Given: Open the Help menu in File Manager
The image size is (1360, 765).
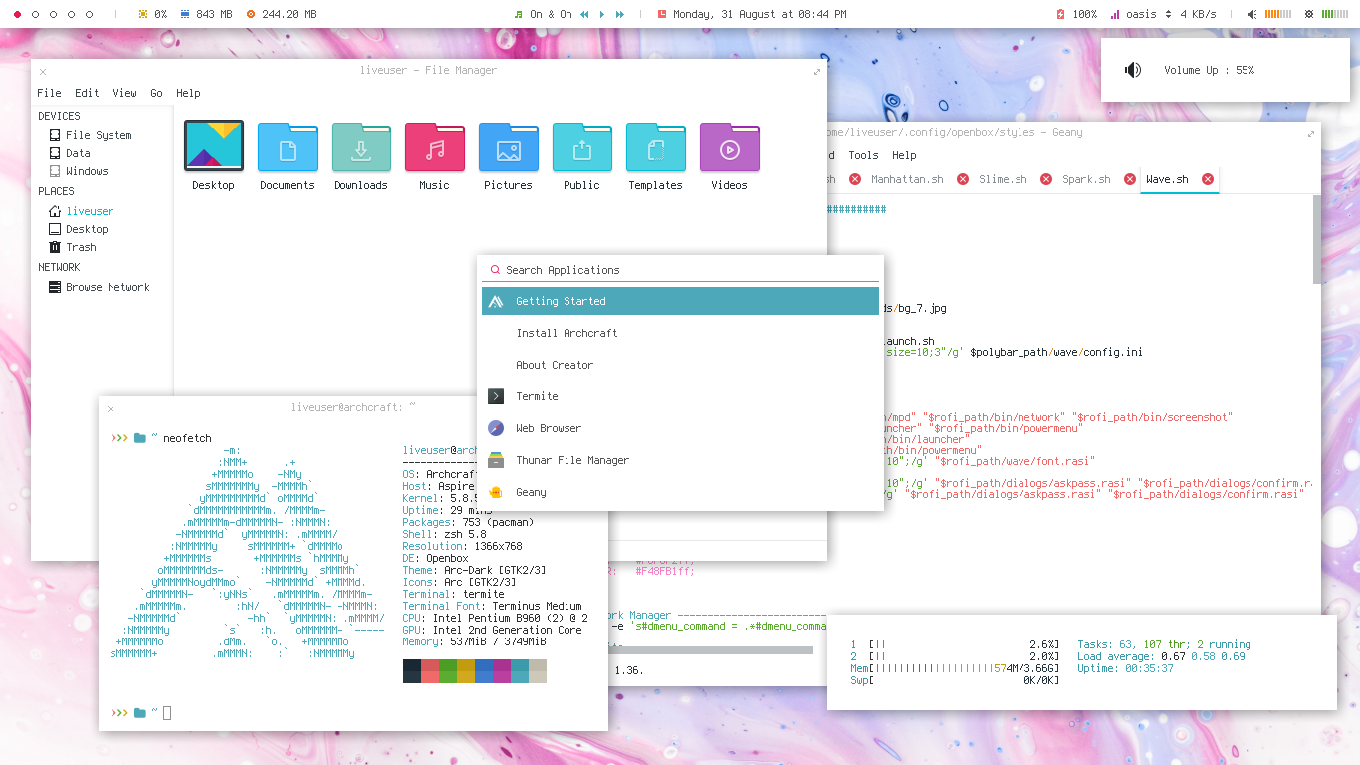Looking at the screenshot, I should [x=188, y=93].
